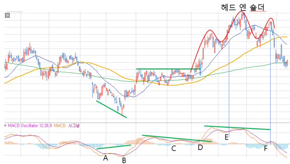Image resolution: width=290 pixels, height=164 pixels.
Task: Click the green declining MACD line above C
Action: pos(177,139)
